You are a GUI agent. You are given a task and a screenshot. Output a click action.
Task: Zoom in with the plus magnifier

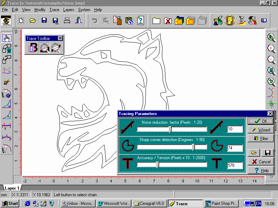[271, 49]
